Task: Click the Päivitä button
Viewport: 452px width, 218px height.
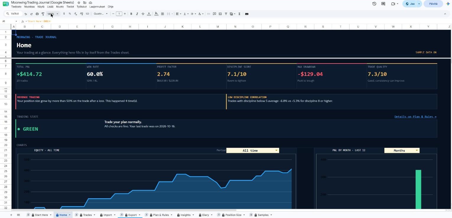Action: [433, 4]
